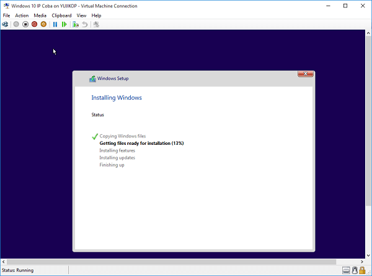
Task: Send Ctrl+Alt+Delete to the virtual machine
Action: coord(5,24)
